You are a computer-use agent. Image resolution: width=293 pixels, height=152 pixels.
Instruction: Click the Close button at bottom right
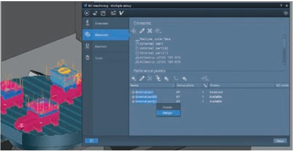(x=280, y=141)
